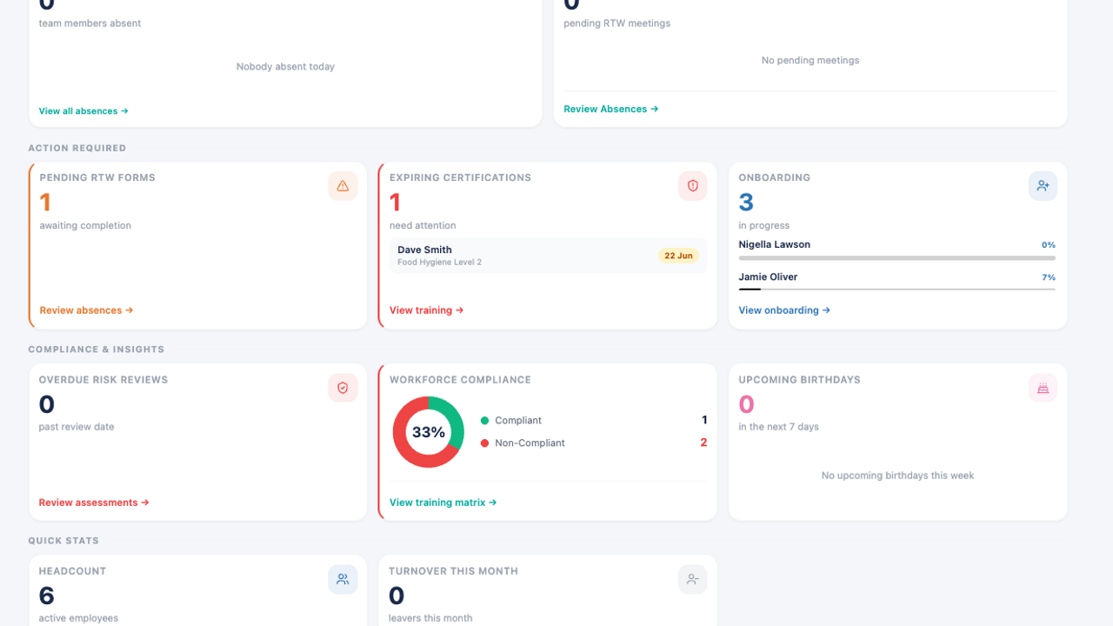Click the user-minus icon on Turnover This Month

pyautogui.click(x=693, y=579)
